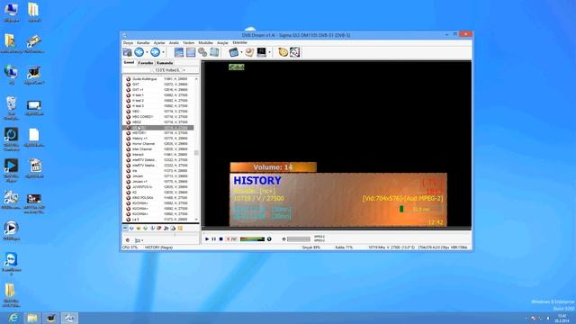Open flag dropdown below the channel filter icons
The height and width of the screenshot is (324, 576).
(139, 240)
